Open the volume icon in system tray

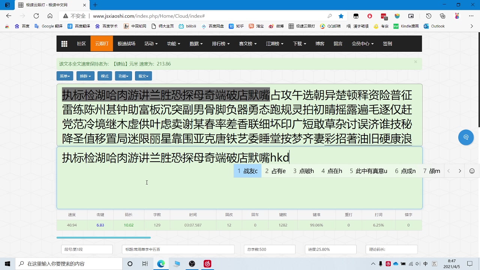[x=418, y=264]
